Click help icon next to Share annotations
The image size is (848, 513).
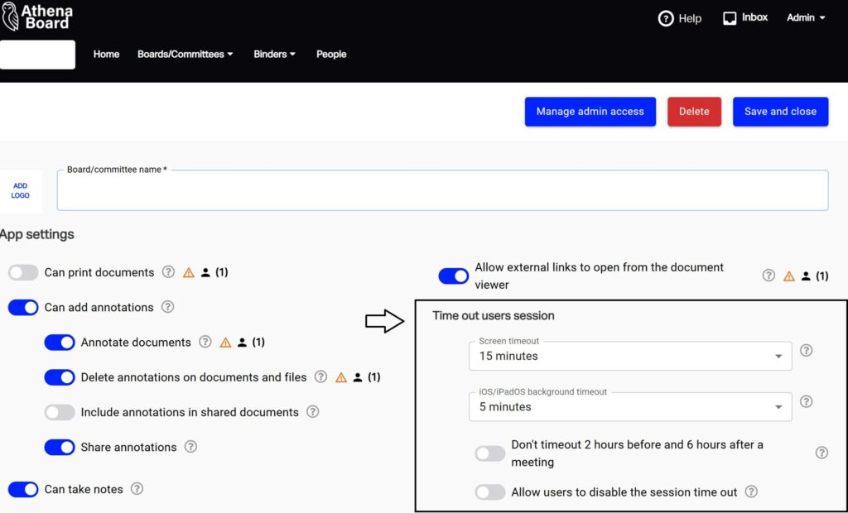[190, 447]
